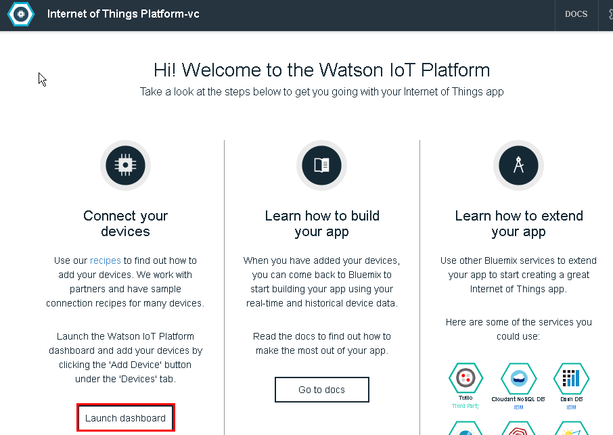Click the Connect your devices chip icon
613x435 pixels.
coord(125,165)
